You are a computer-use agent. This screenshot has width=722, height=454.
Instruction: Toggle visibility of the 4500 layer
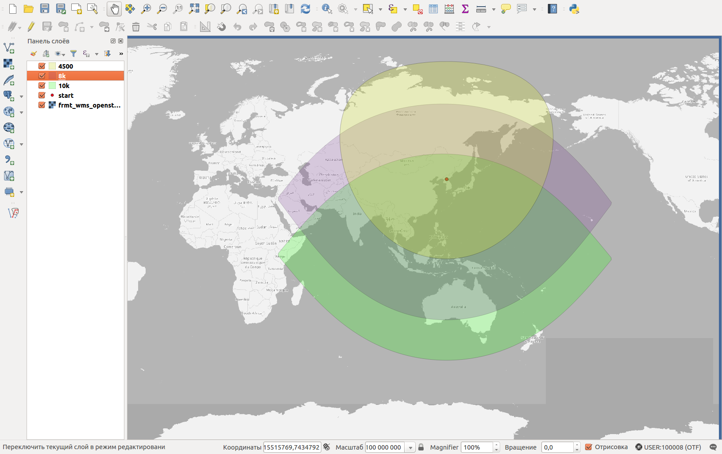[x=42, y=66]
